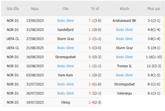Open Kristiansund BK team link

pos(124,21)
